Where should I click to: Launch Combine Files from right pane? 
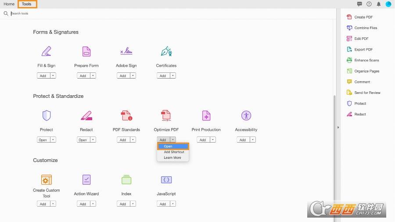click(362, 28)
